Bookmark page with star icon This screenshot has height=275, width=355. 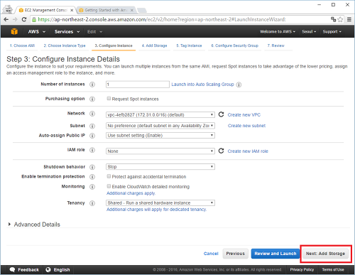(x=340, y=19)
